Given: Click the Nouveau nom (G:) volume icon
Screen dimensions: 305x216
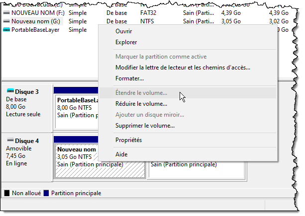Looking at the screenshot, I should pyautogui.click(x=6, y=21).
